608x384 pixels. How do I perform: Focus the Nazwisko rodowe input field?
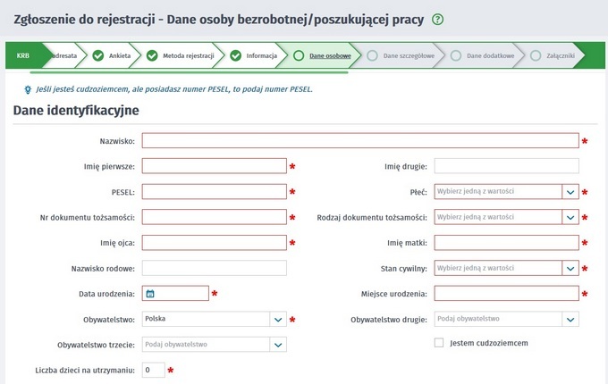tap(214, 268)
